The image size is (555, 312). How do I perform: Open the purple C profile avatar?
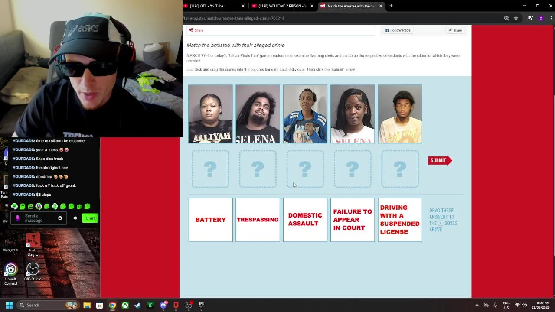(x=541, y=18)
